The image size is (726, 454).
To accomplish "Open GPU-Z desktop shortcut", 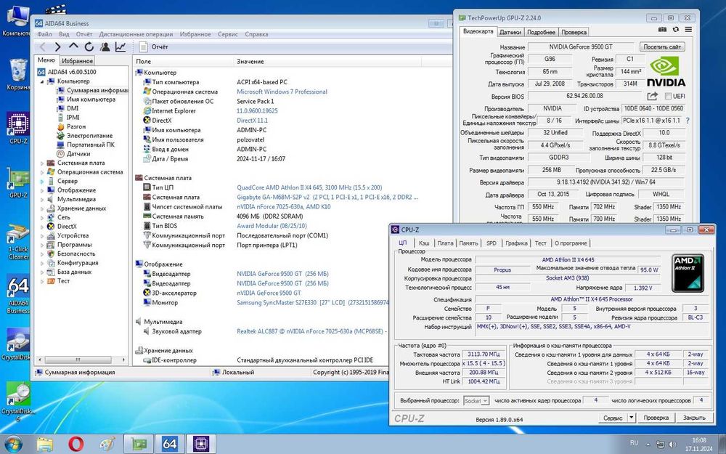I will (18, 182).
